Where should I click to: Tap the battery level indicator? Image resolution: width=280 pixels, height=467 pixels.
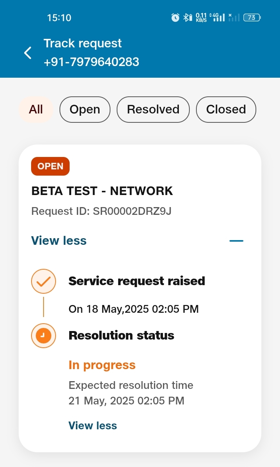[252, 17]
